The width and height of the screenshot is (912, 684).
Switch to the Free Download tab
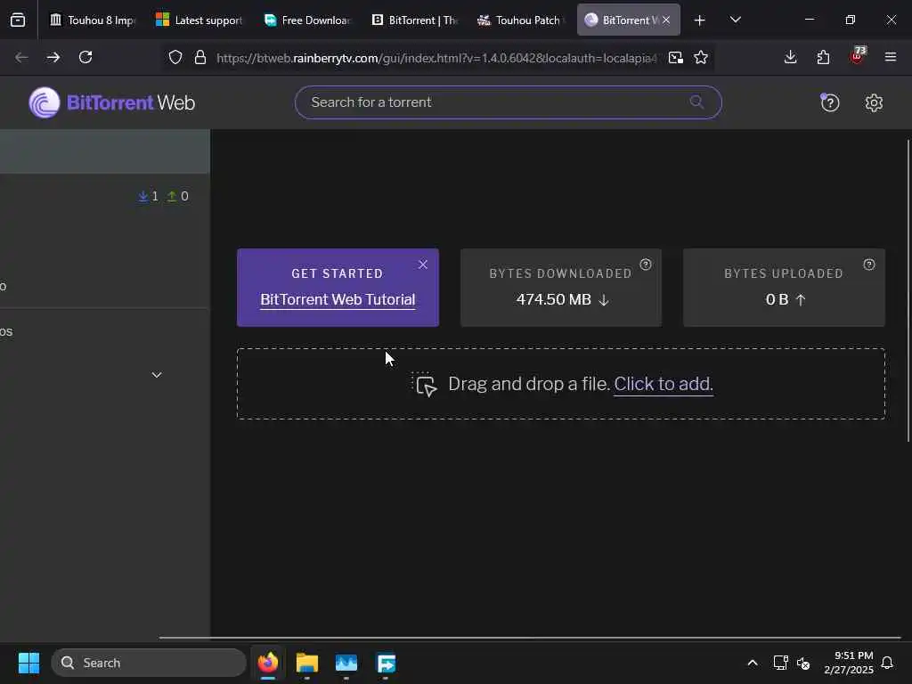[306, 20]
